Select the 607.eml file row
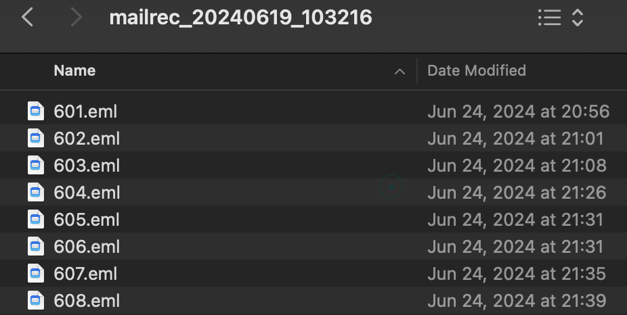 313,274
